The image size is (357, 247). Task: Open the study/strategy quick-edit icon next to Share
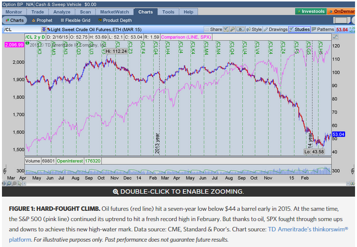pyautogui.click(x=226, y=29)
